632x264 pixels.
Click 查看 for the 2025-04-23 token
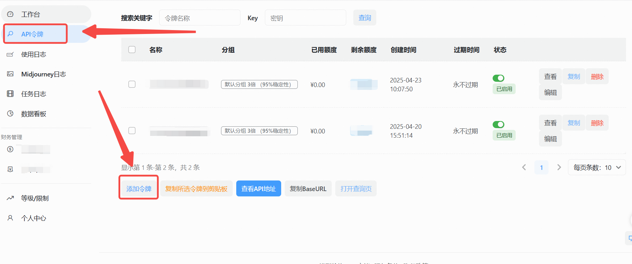pyautogui.click(x=550, y=76)
